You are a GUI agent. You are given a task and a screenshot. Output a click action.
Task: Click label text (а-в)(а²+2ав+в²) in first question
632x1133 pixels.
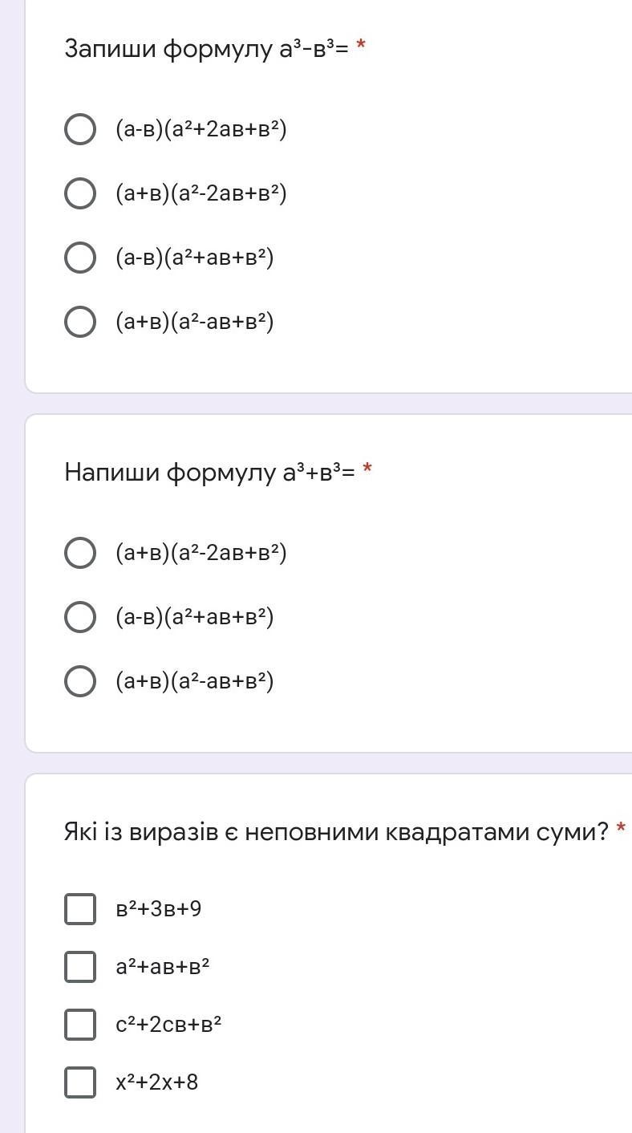point(201,129)
